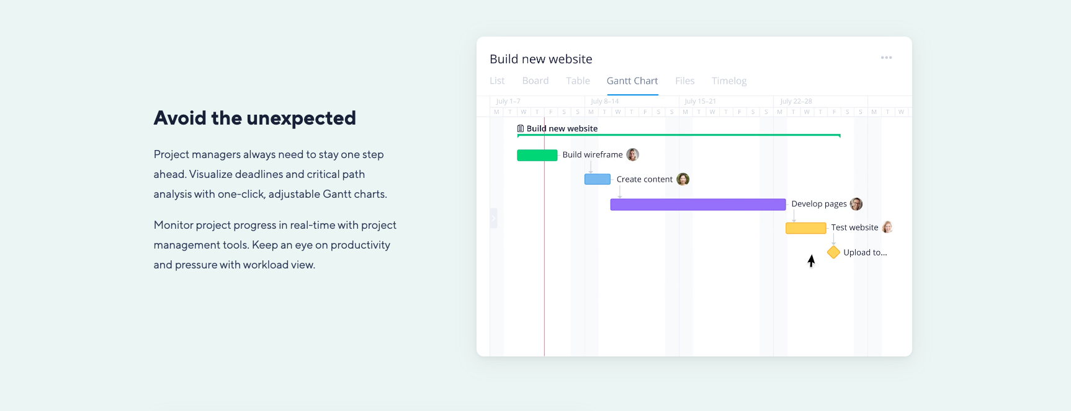The width and height of the screenshot is (1071, 411).
Task: Go to the Files tab
Action: click(x=684, y=81)
